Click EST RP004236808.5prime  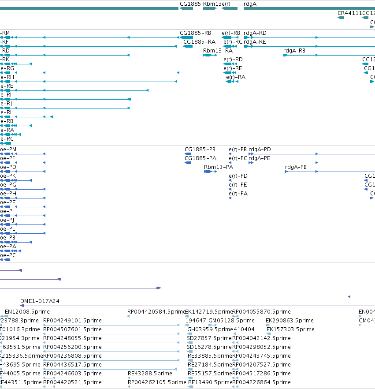point(72,356)
